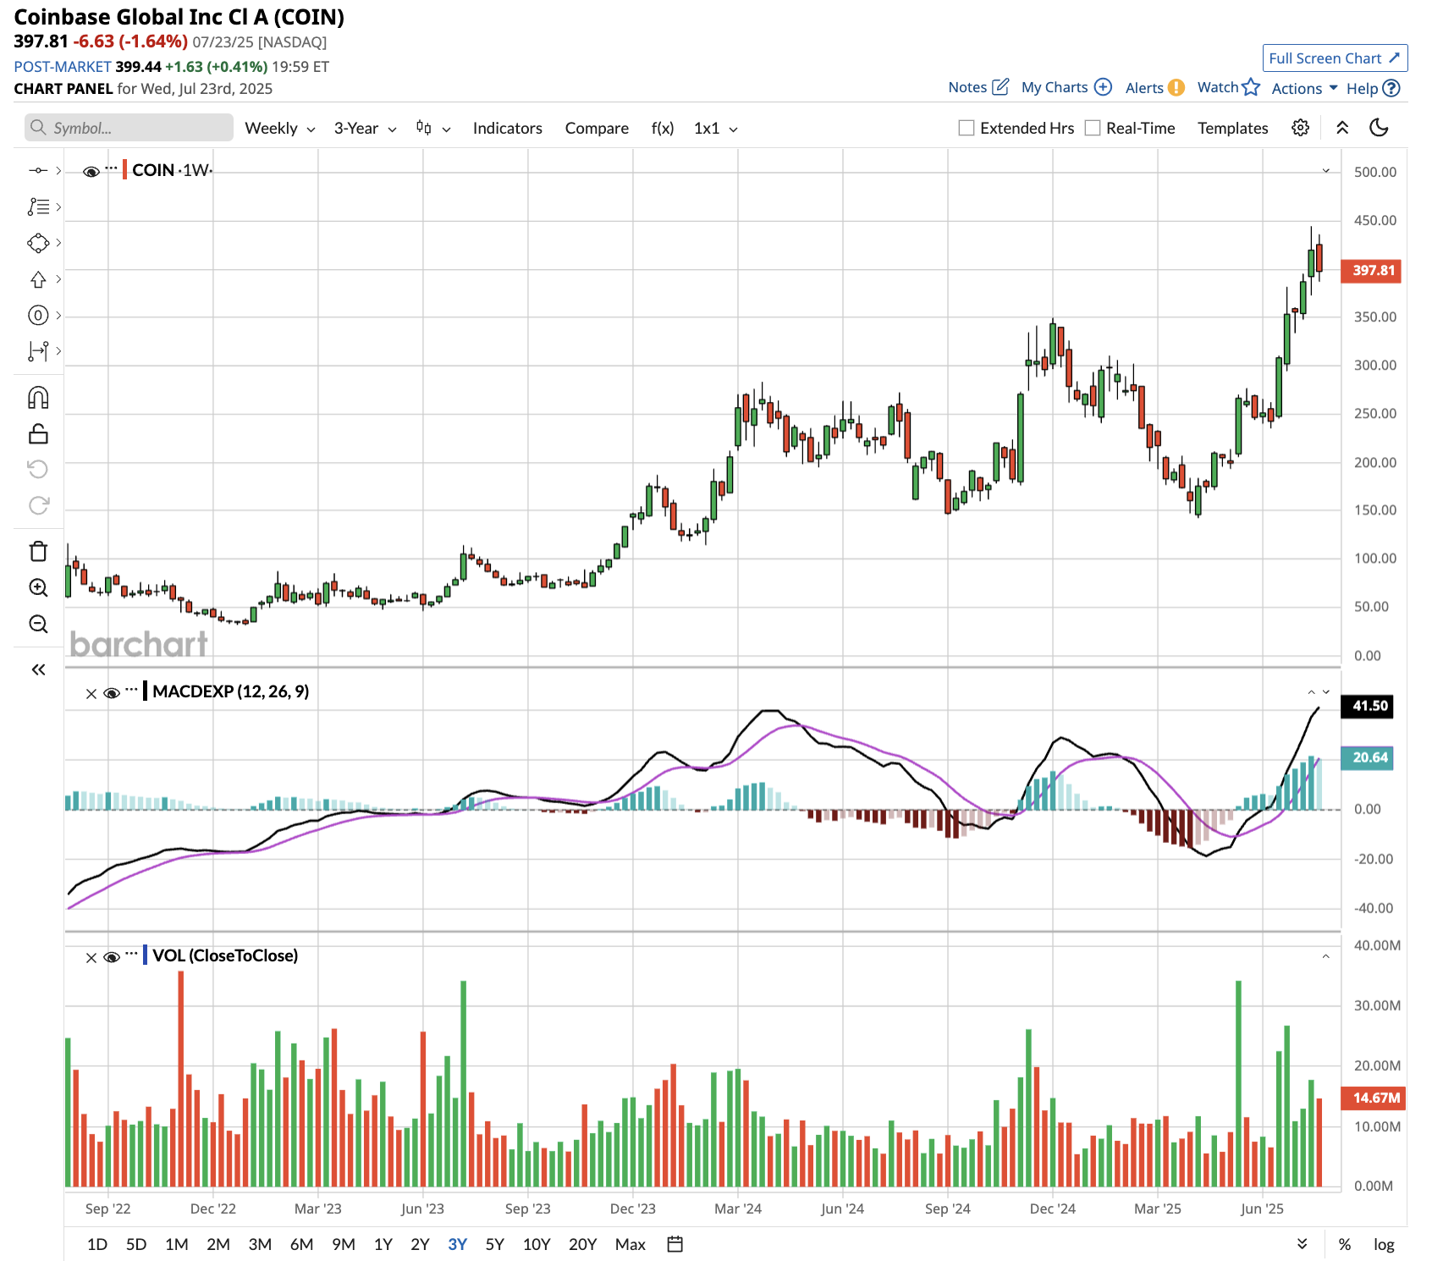Open more options for VOL pane

click(131, 954)
